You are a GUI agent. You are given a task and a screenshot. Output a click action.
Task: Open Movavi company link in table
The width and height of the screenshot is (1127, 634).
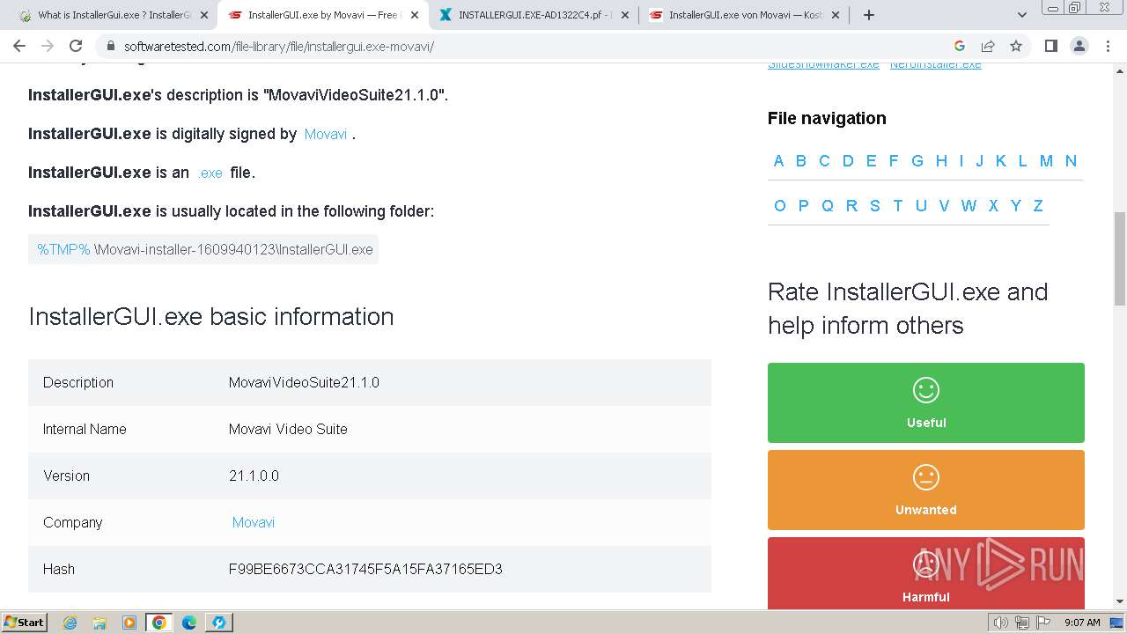tap(254, 522)
